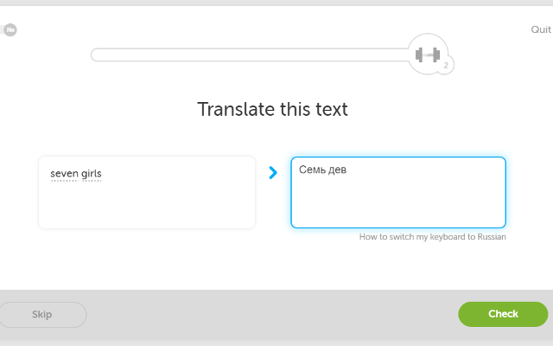Image resolution: width=553 pixels, height=346 pixels.
Task: Click the 'Translate this text' heading
Action: coord(272,109)
